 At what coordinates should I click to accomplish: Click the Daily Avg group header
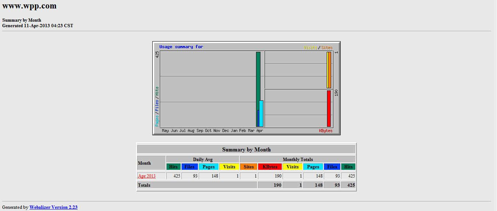pyautogui.click(x=203, y=160)
